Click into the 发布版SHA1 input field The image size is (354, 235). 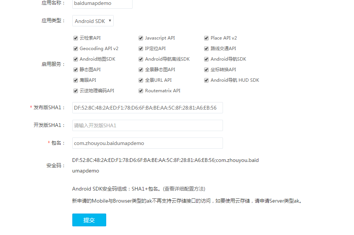pos(147,108)
